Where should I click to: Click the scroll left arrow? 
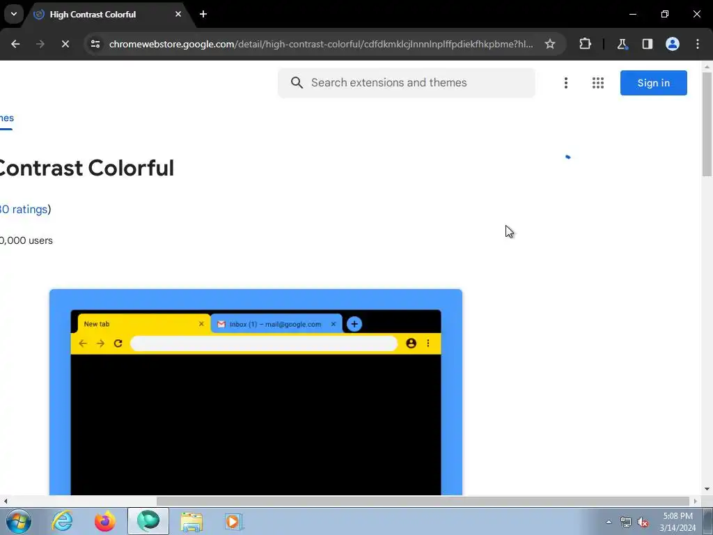pos(6,502)
